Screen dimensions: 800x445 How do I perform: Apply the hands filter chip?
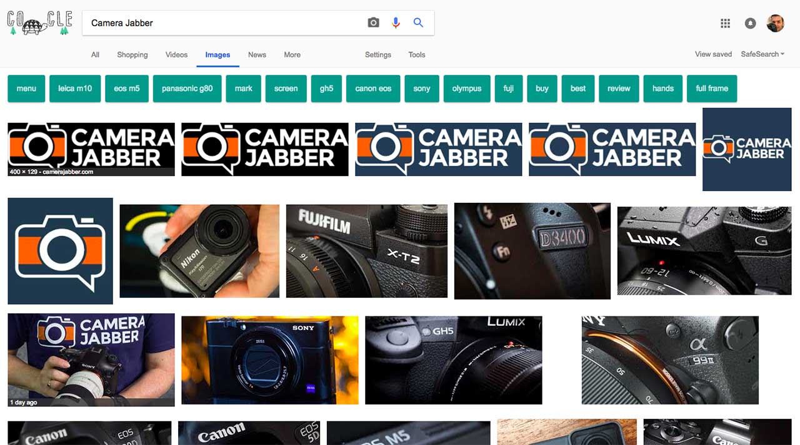663,89
